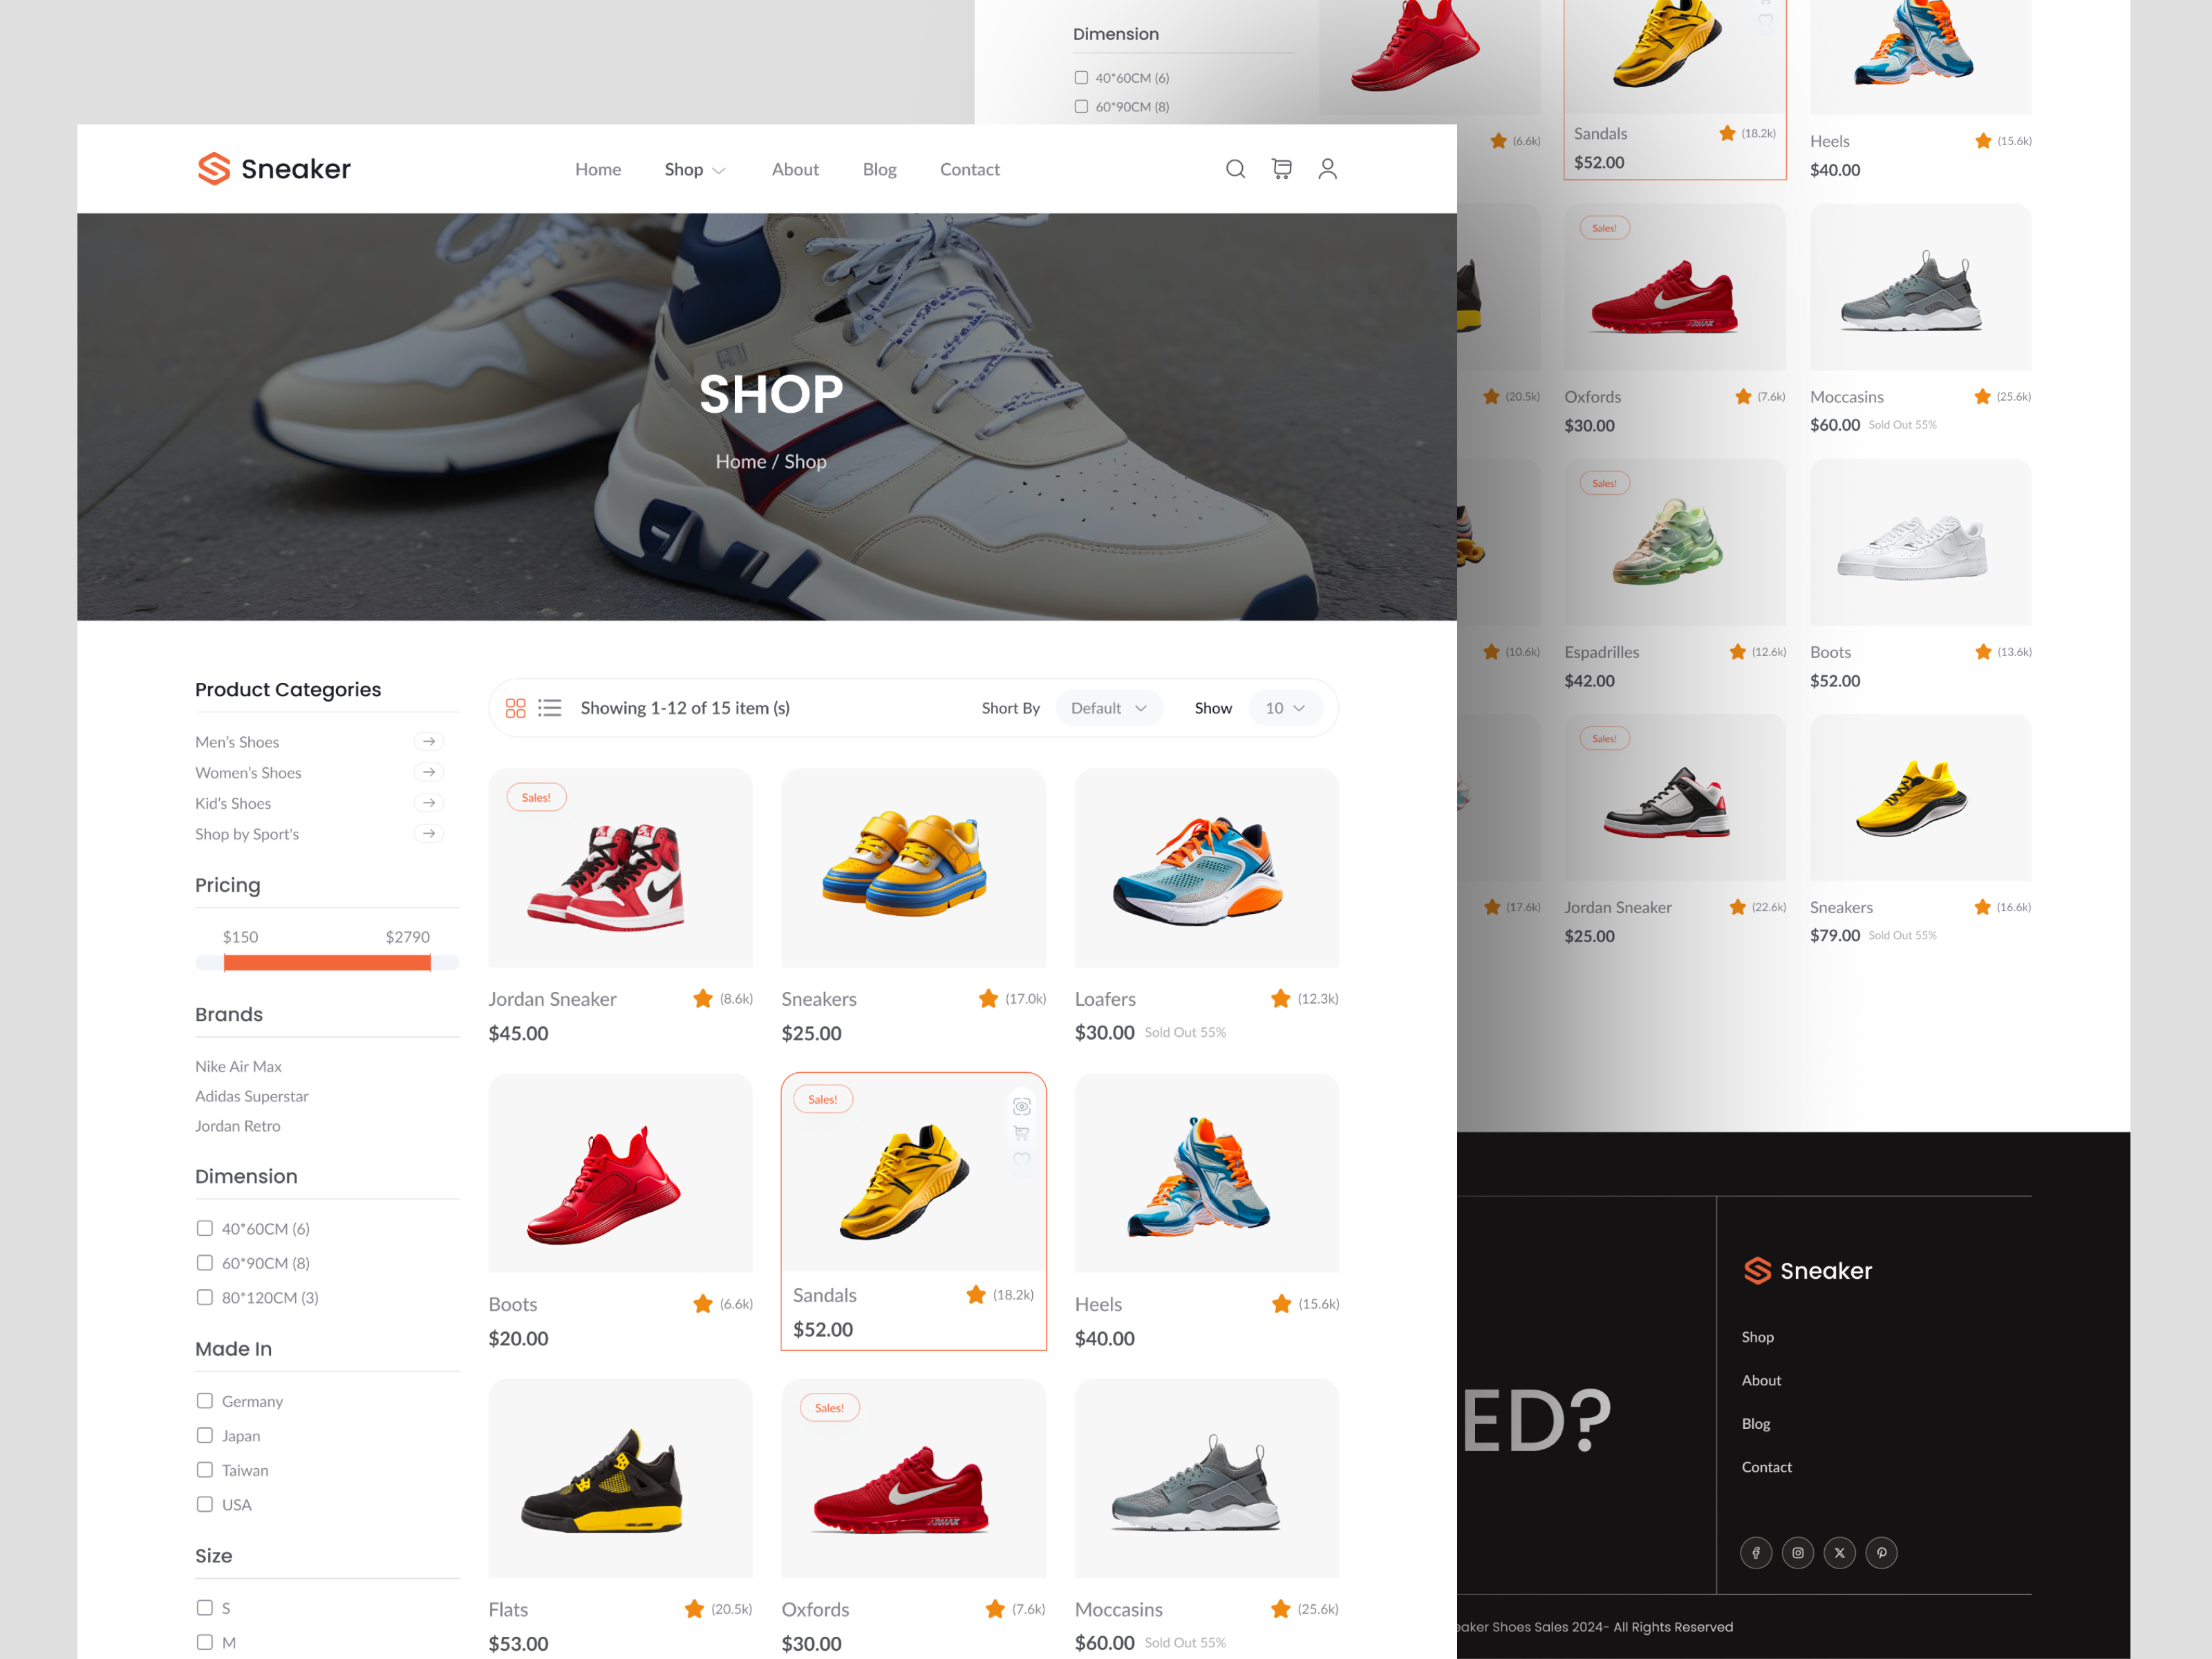This screenshot has width=2212, height=1659.
Task: Adjust the pricing range slider
Action: (x=328, y=962)
